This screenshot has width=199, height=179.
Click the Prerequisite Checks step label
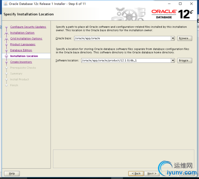(23, 68)
